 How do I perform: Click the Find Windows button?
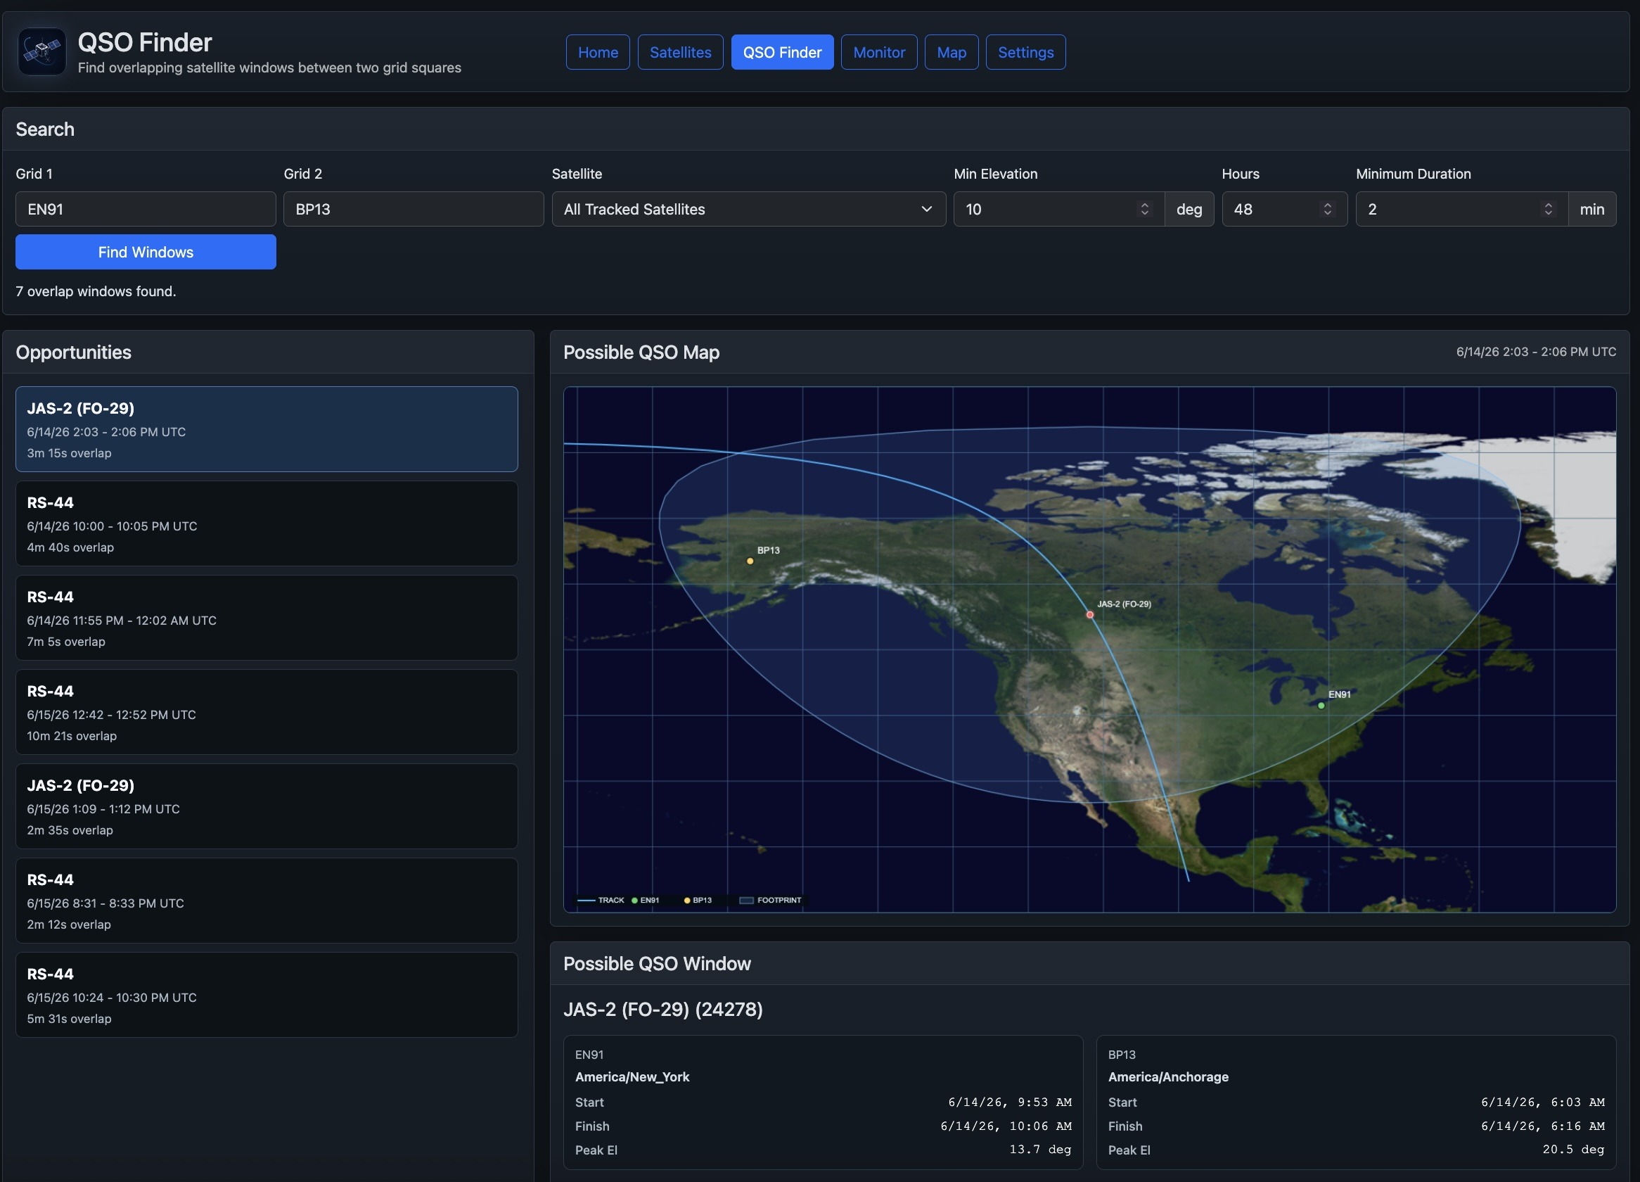click(x=146, y=252)
